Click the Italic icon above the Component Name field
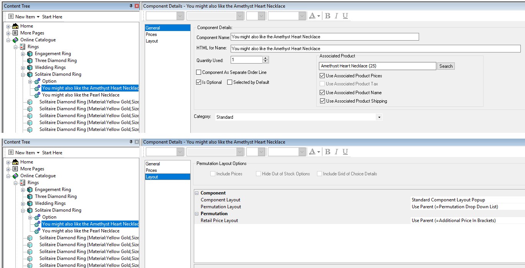This screenshot has width=525, height=268. point(336,16)
